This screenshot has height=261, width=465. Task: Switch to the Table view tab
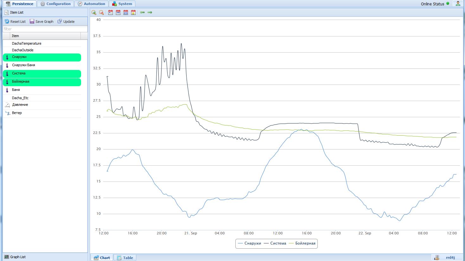point(125,258)
